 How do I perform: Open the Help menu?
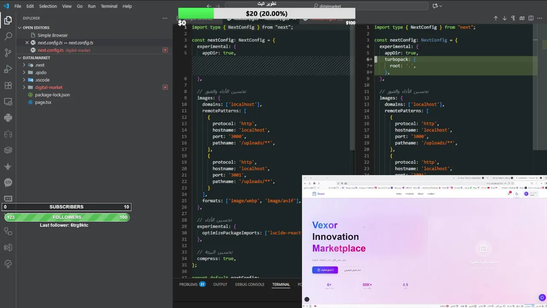point(127,6)
